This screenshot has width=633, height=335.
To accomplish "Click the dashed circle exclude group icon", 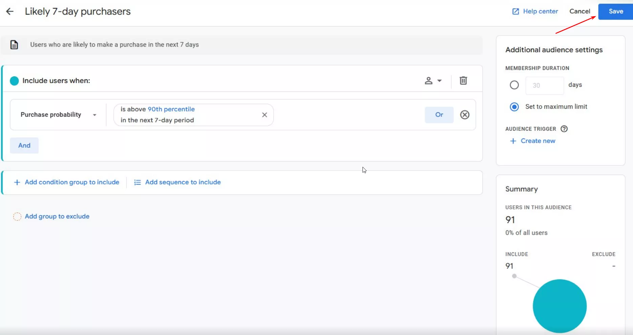I will [17, 216].
